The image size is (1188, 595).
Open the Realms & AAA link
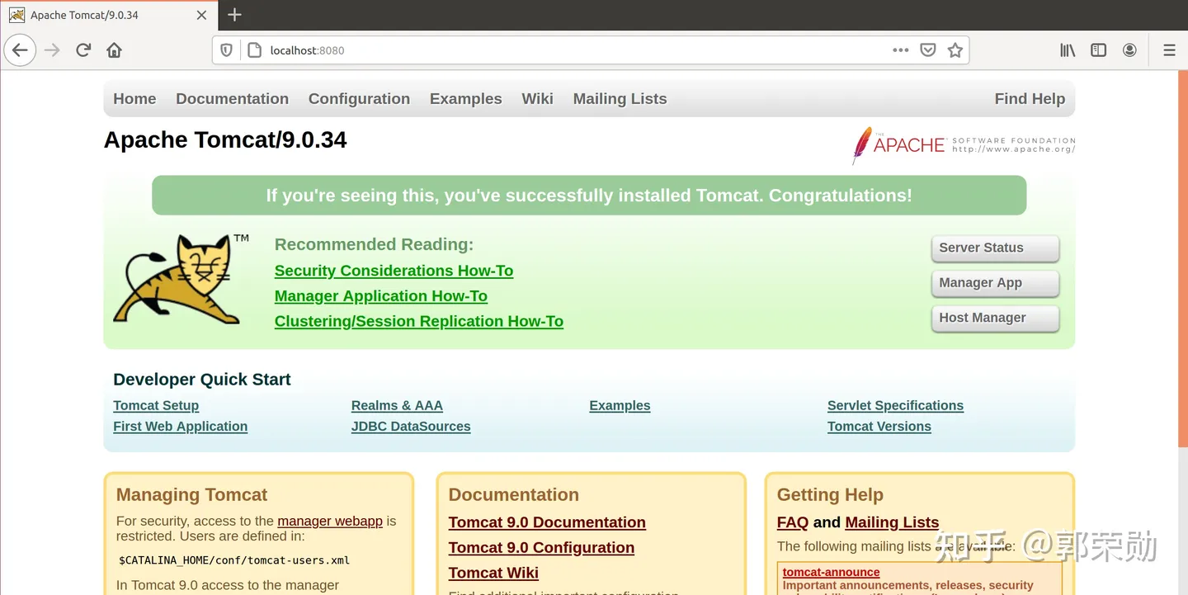pyautogui.click(x=397, y=406)
